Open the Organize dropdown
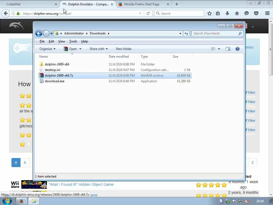The height and width of the screenshot is (205, 273). 47,49
